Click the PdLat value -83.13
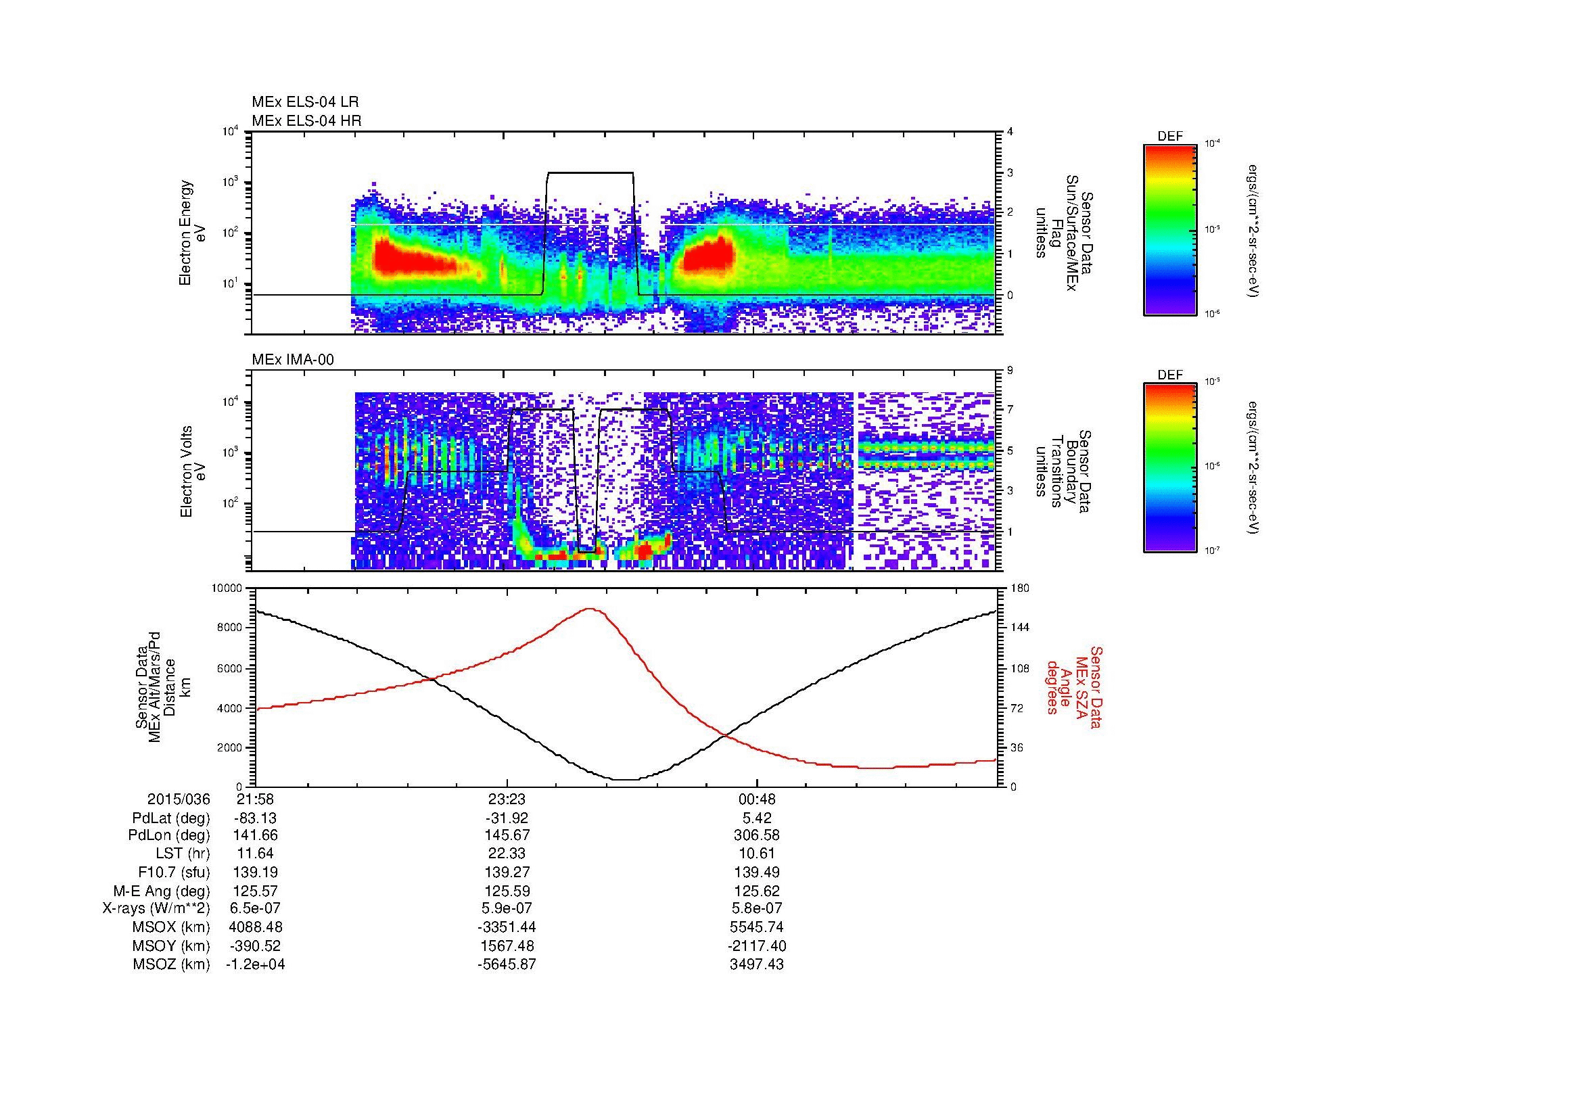The height and width of the screenshot is (1118, 1582). 256,818
